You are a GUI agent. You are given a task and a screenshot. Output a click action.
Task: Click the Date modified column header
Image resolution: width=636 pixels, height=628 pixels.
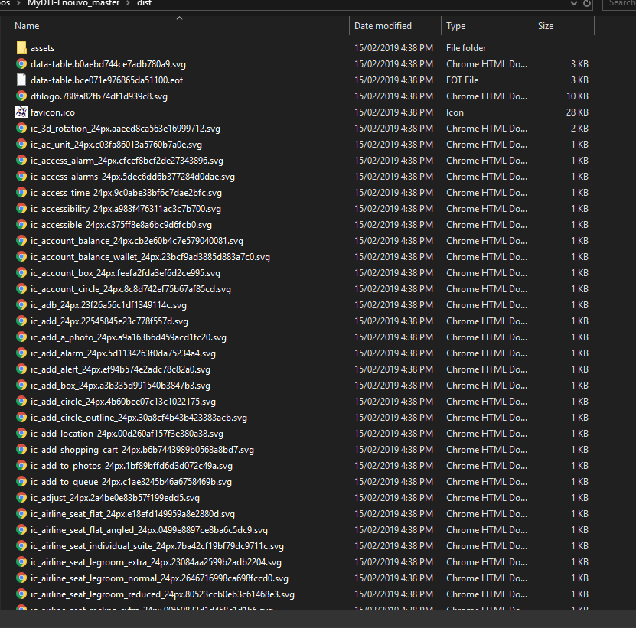click(x=383, y=25)
